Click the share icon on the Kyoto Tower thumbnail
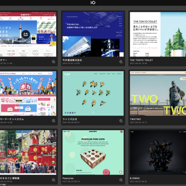Screen dimensions: 186x186 [x=26, y=34]
